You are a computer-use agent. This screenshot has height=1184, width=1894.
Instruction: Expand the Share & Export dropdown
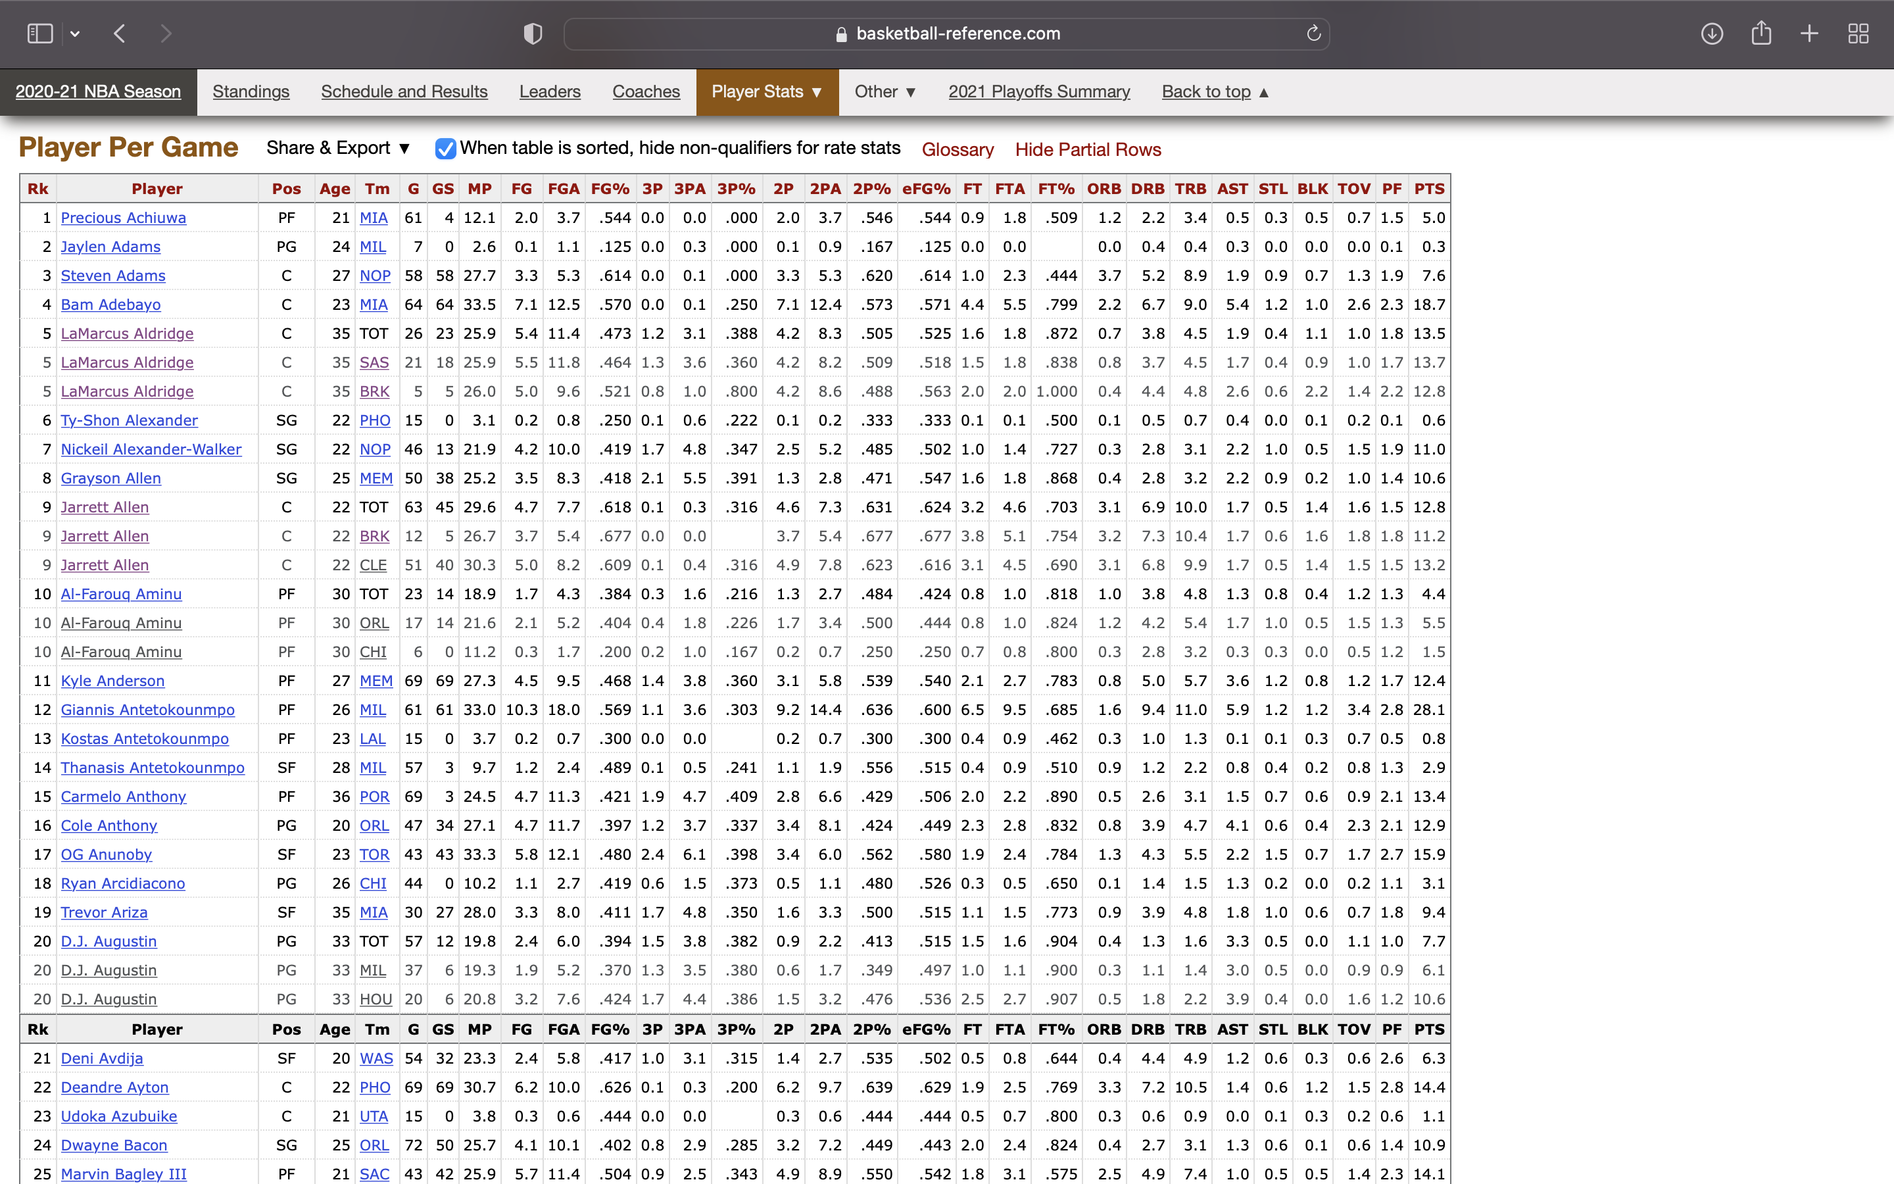click(x=338, y=148)
